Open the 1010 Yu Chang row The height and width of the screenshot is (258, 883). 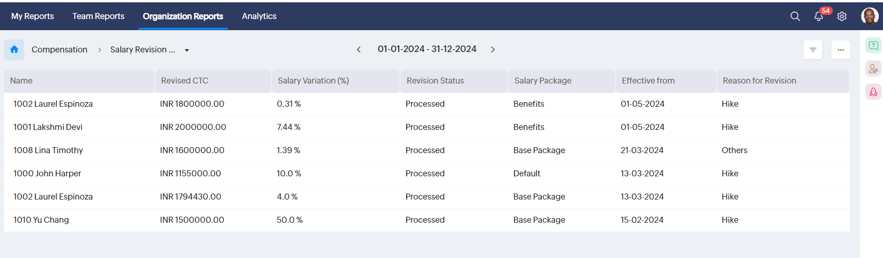41,220
